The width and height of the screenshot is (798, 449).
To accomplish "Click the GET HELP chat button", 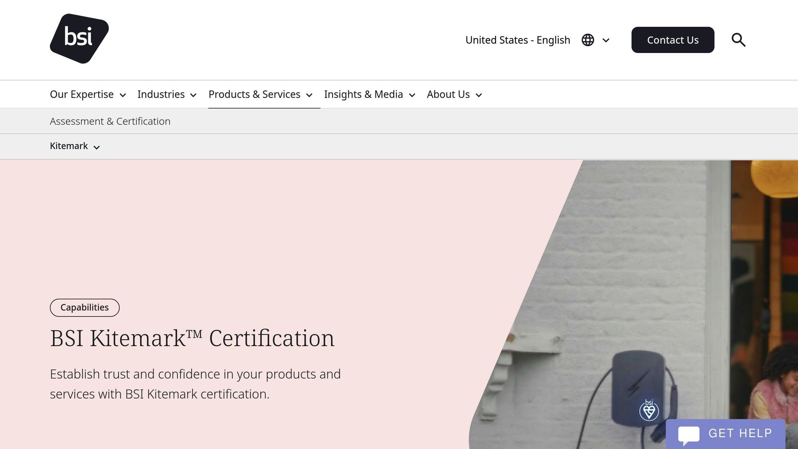I will [x=726, y=434].
